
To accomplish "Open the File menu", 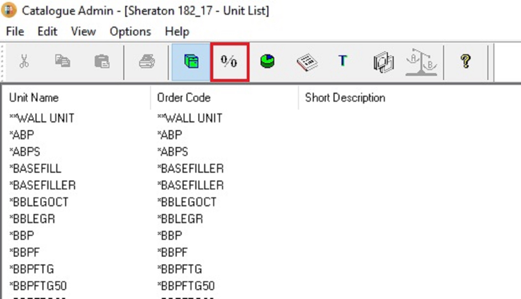I will point(15,31).
